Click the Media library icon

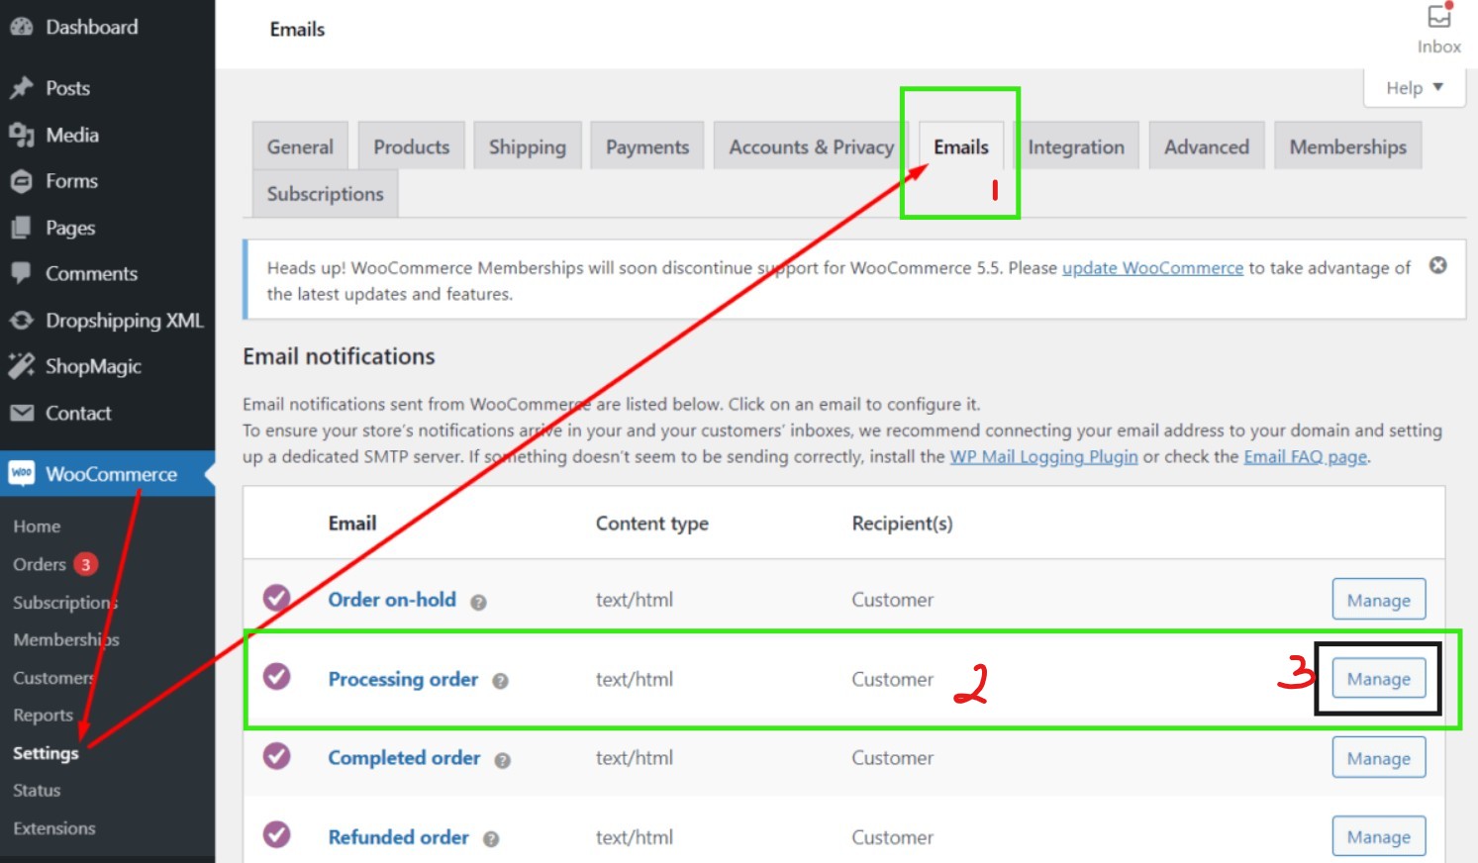click(x=21, y=135)
